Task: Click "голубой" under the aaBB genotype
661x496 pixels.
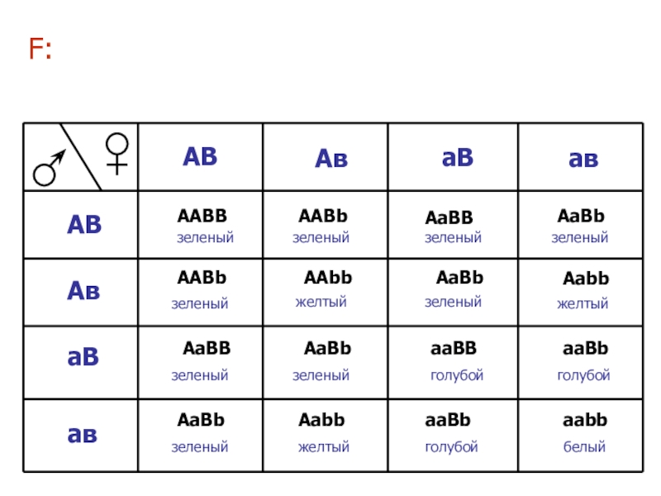Action: coord(457,376)
